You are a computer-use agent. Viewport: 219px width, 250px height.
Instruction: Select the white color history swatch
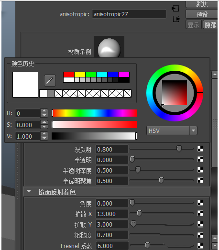click(43, 93)
